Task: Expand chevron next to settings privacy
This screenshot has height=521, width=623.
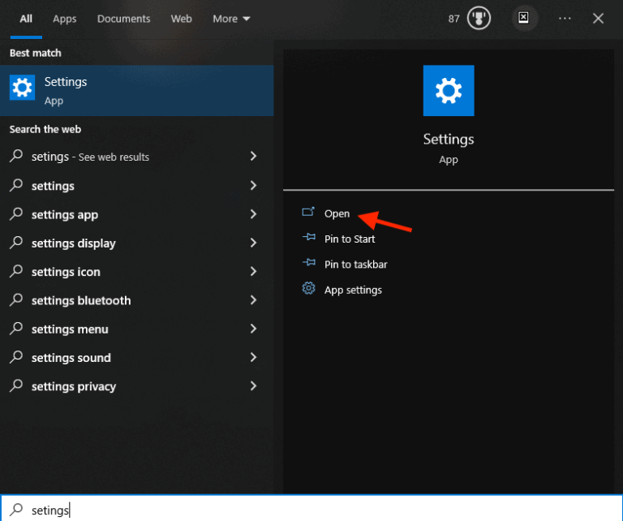Action: pos(253,386)
